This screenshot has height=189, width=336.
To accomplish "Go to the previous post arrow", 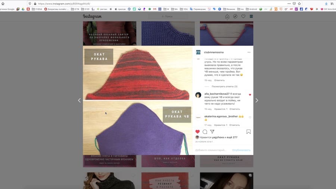I will coord(79,100).
